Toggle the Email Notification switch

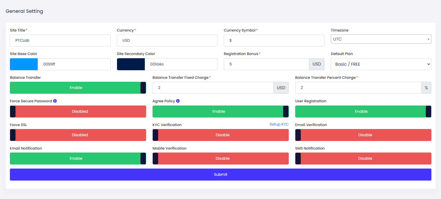[78, 158]
